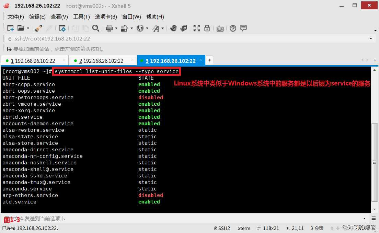The height and width of the screenshot is (233, 379).
Task: Click the keyboard mapping icon
Action: (x=220, y=28)
